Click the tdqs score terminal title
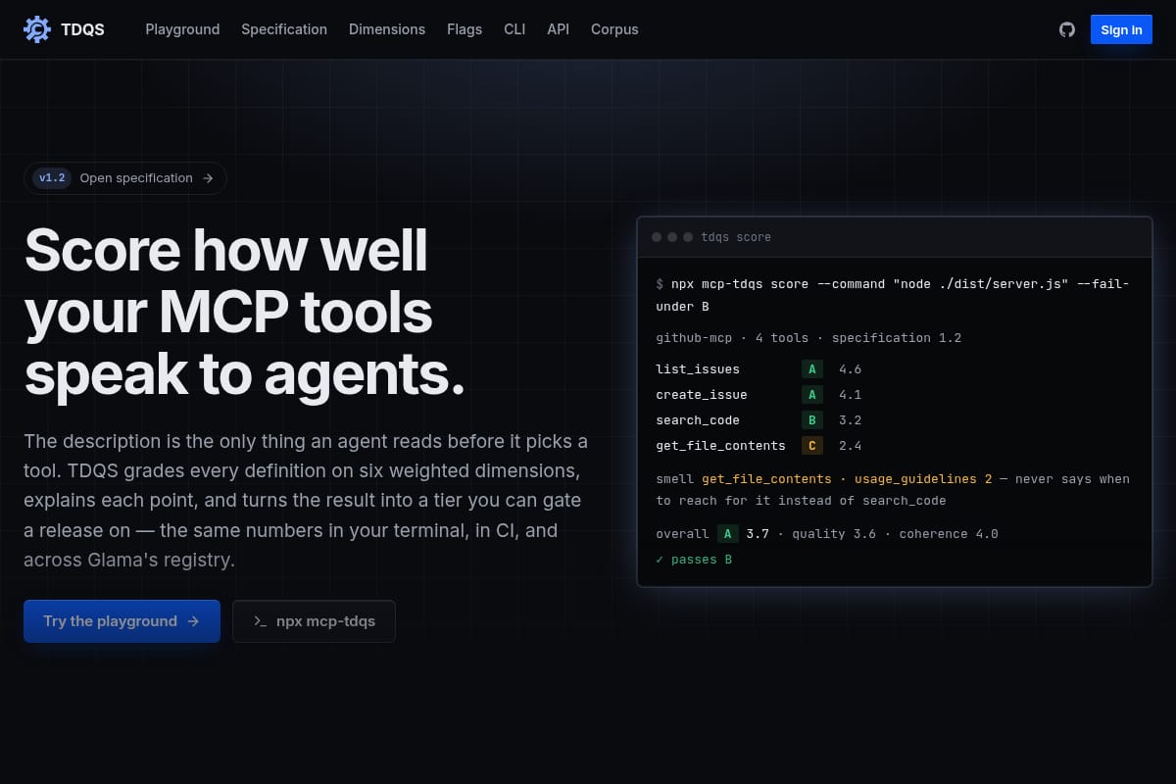This screenshot has width=1176, height=784. (x=736, y=237)
